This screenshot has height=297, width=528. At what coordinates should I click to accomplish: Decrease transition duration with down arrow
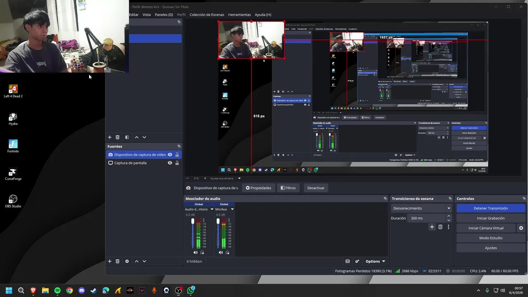click(x=449, y=220)
